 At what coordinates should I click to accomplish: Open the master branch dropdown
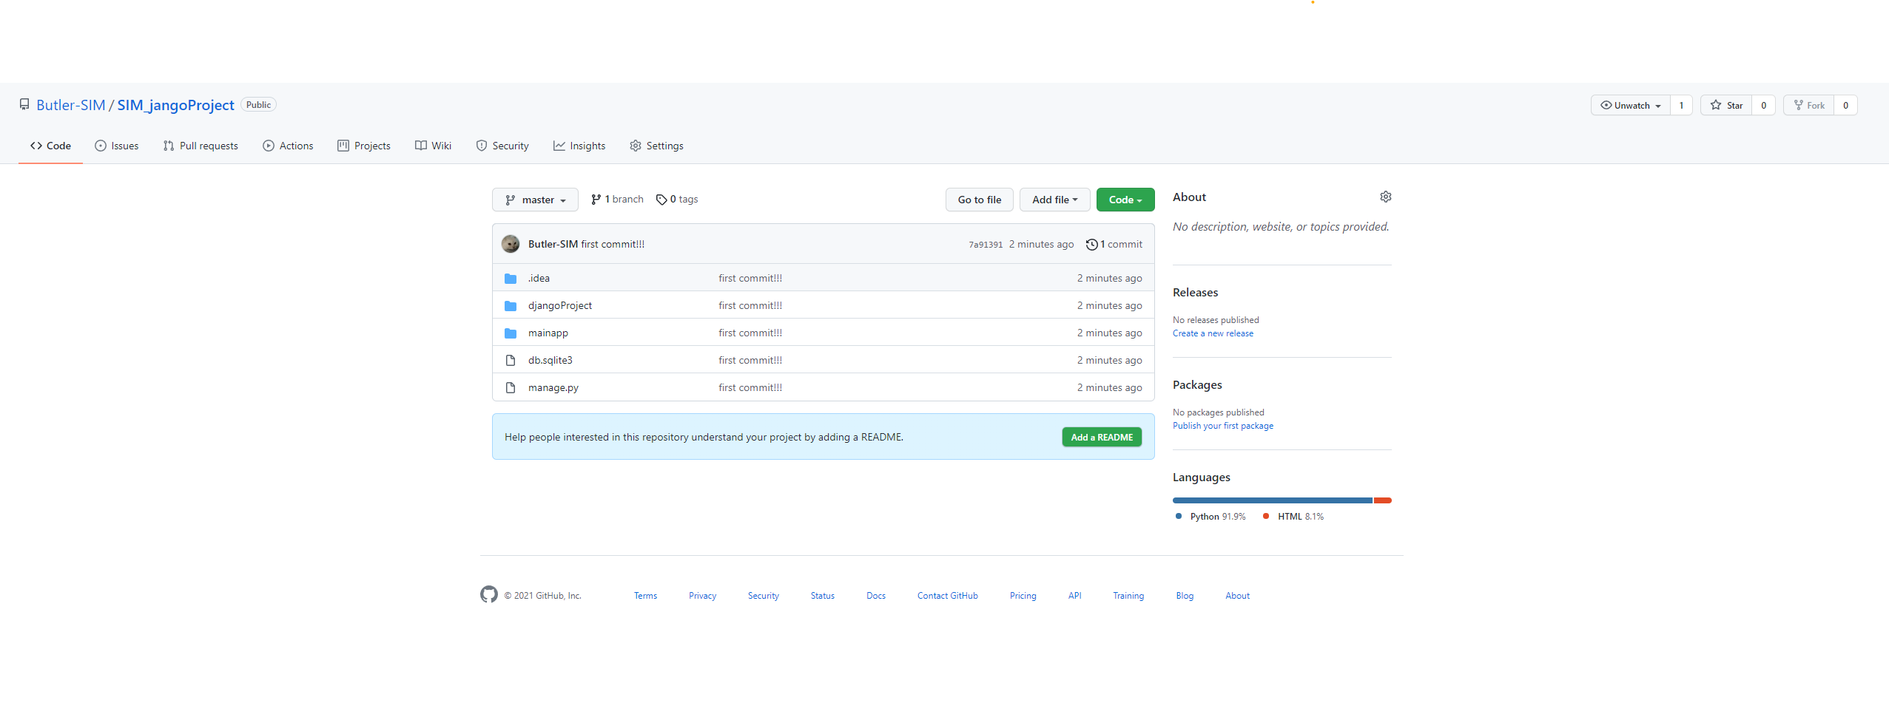pyautogui.click(x=535, y=200)
